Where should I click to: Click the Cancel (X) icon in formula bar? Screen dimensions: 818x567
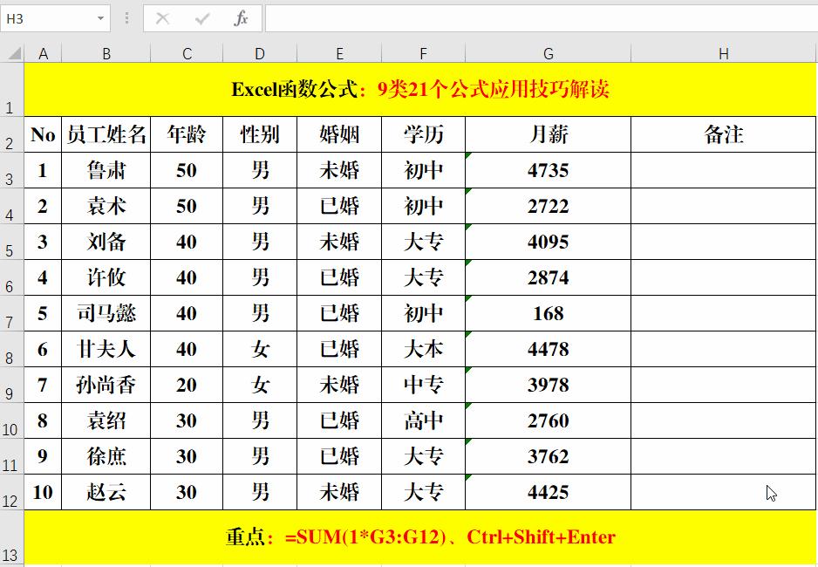(161, 17)
